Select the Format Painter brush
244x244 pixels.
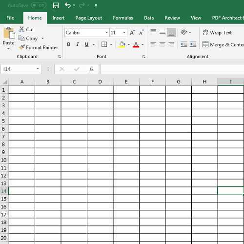pyautogui.click(x=21, y=47)
